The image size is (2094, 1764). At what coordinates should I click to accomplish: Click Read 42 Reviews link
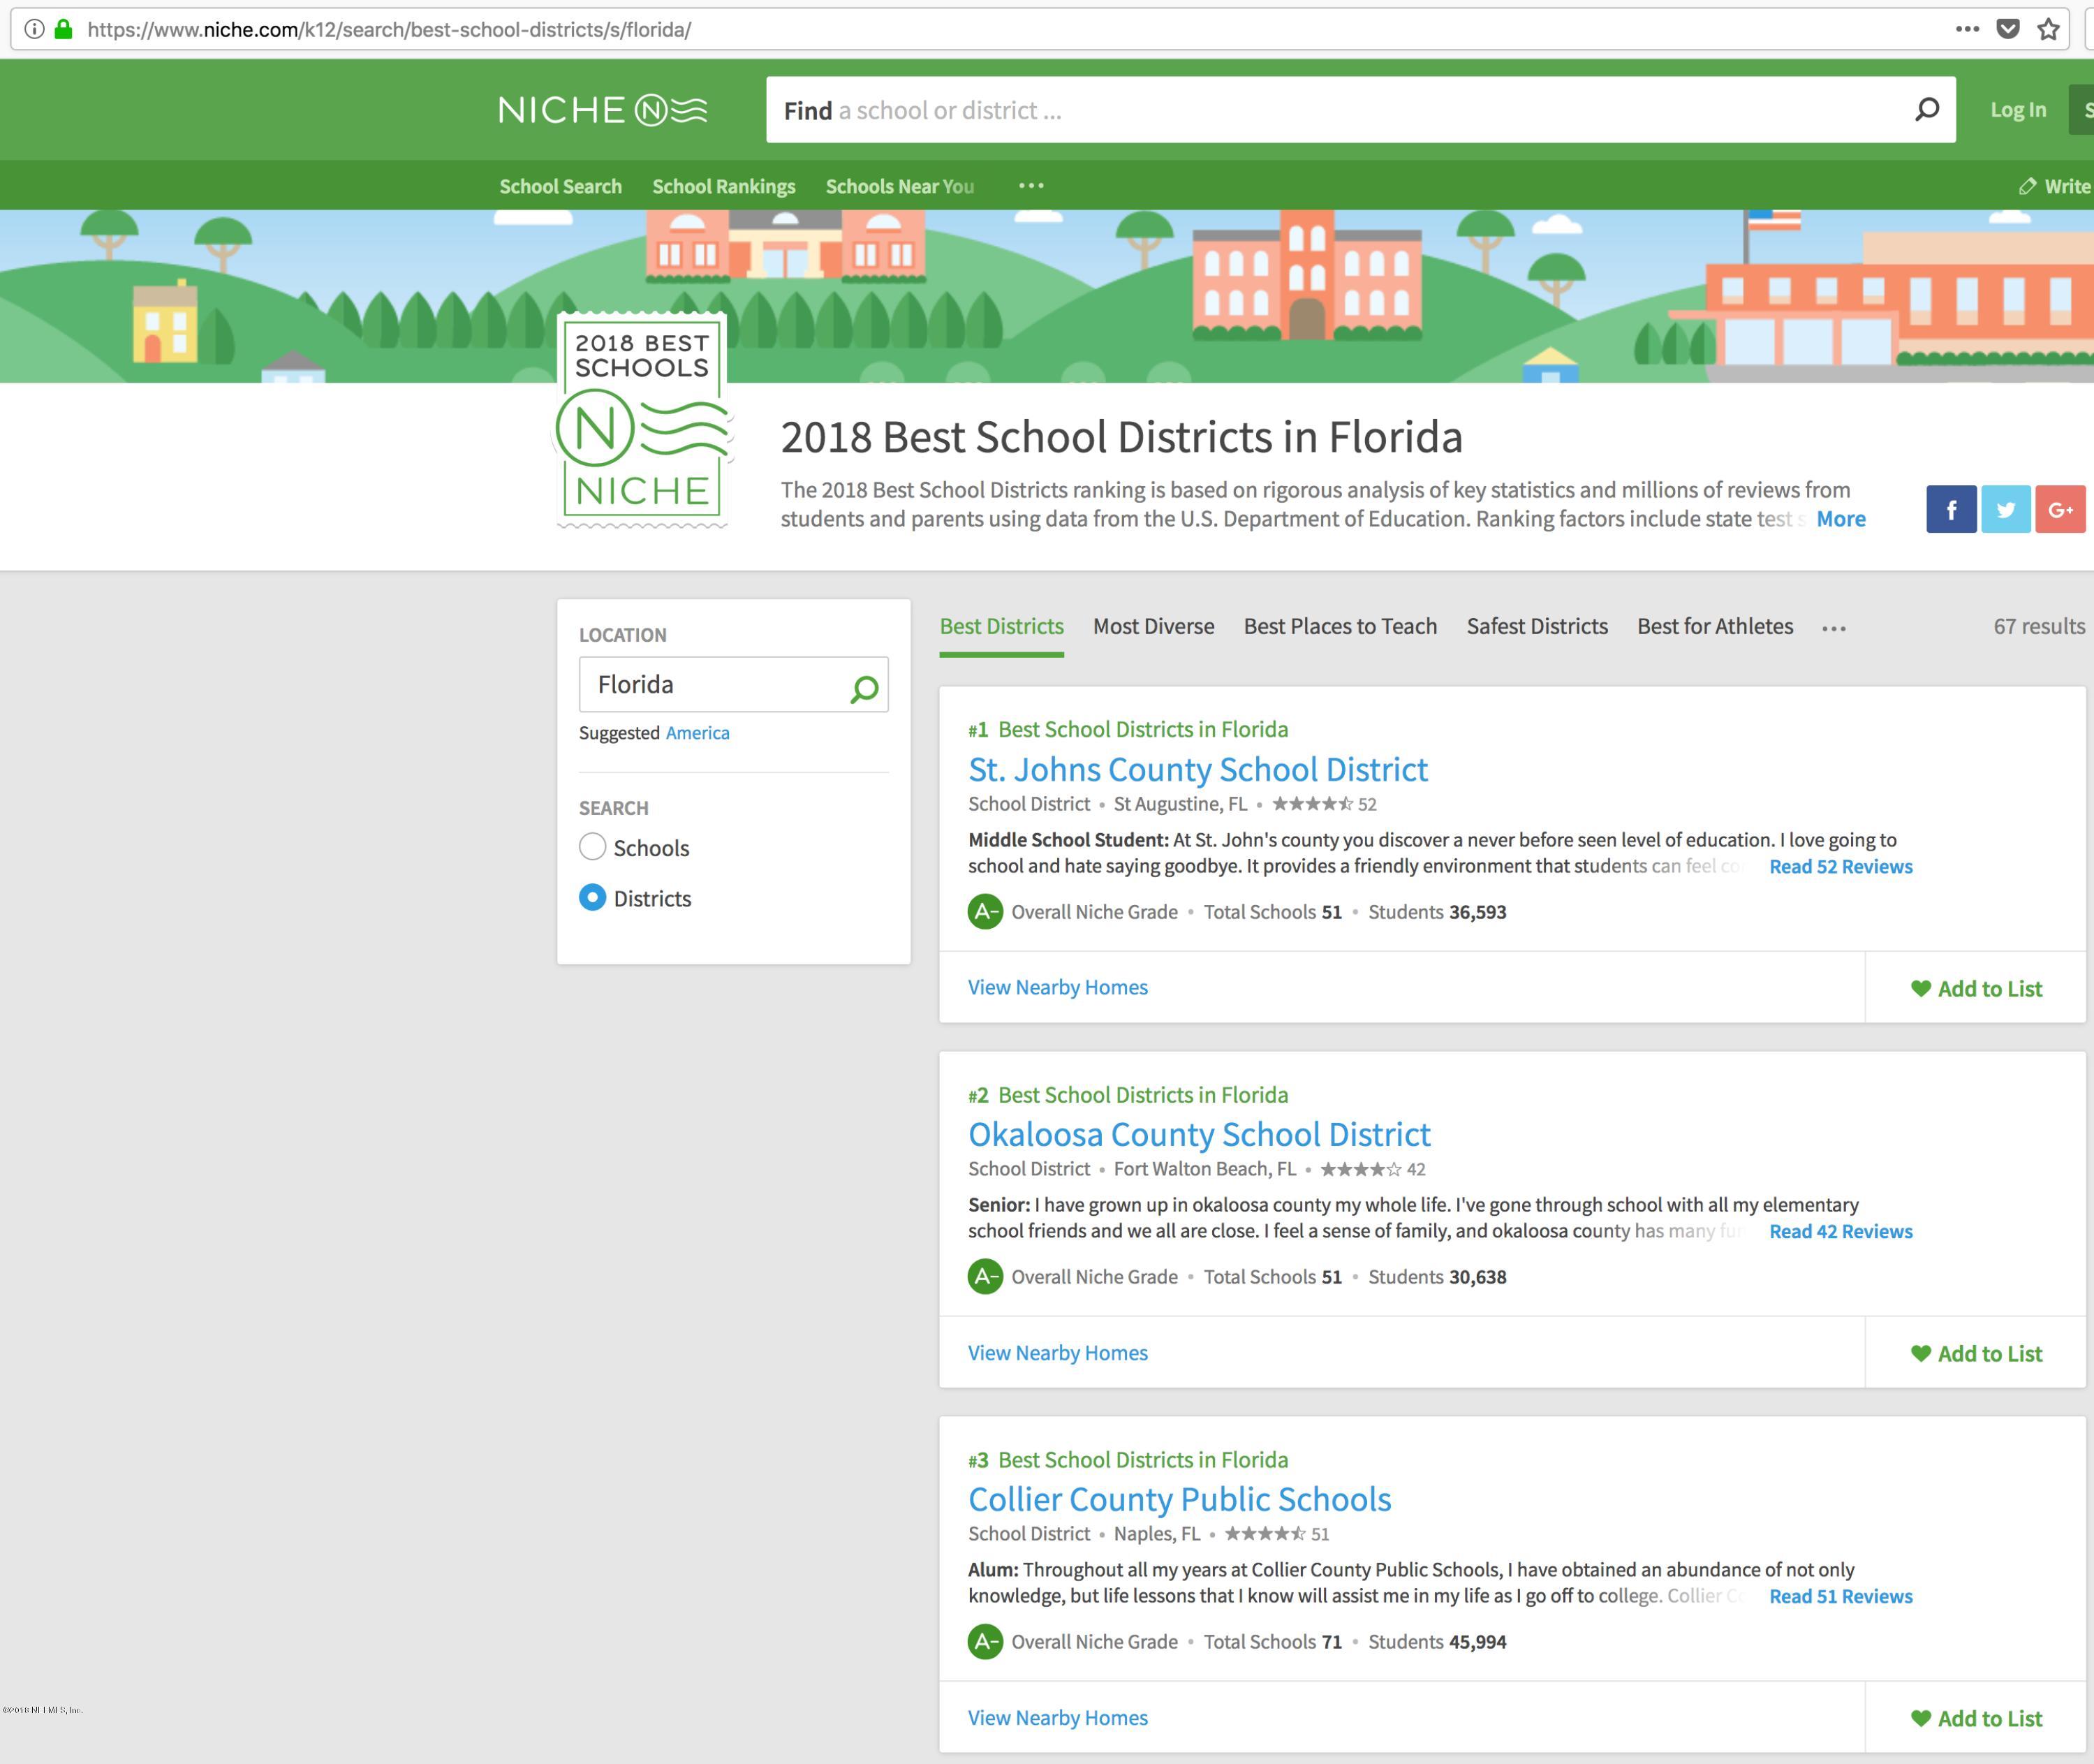[x=1840, y=1232]
